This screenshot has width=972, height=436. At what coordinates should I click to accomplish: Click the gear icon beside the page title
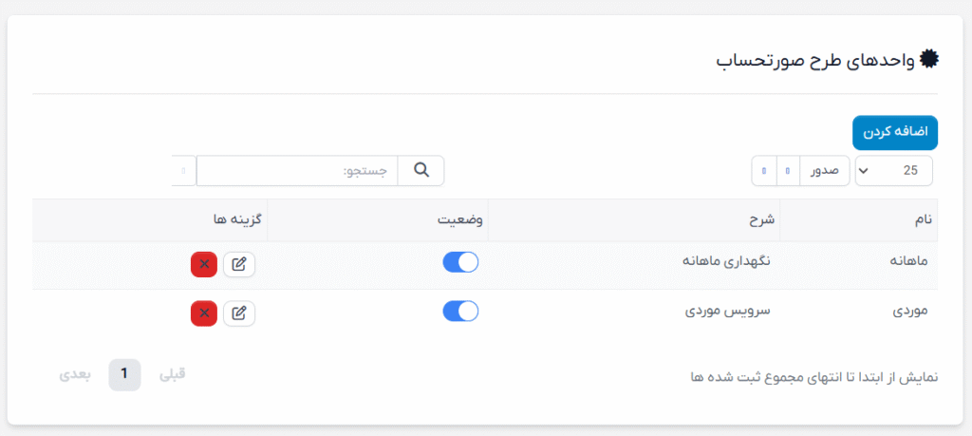click(929, 59)
